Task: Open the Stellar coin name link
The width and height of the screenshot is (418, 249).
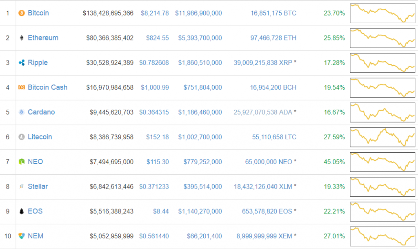Action: coord(38,187)
